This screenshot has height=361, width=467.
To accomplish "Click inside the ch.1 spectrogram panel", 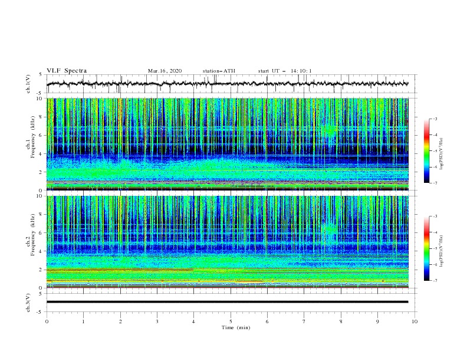I will click(227, 144).
